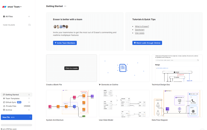Image resolution: width=207 pixels, height=130 pixels.
Task: Open the Getting Started options ellipsis
Action: [x=65, y=6]
